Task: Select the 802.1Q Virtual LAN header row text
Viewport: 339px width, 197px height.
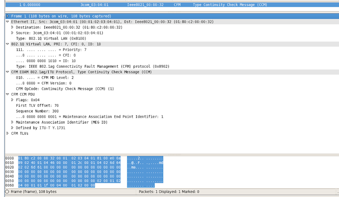Action: point(56,44)
